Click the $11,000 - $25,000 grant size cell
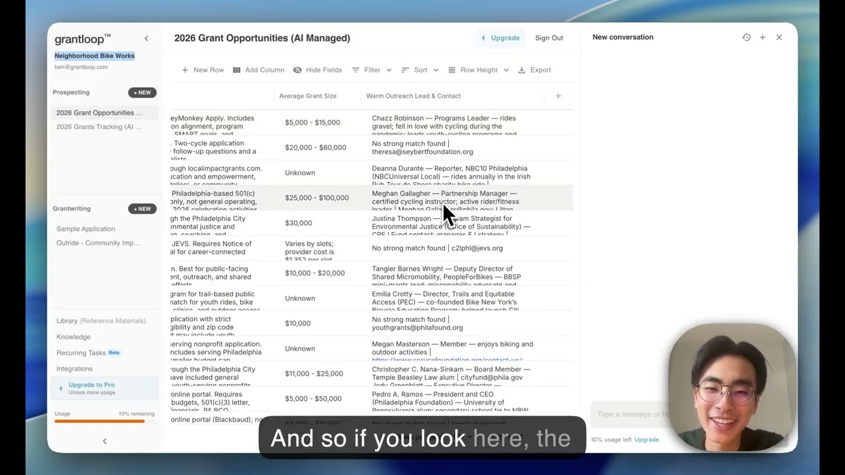 [x=318, y=373]
